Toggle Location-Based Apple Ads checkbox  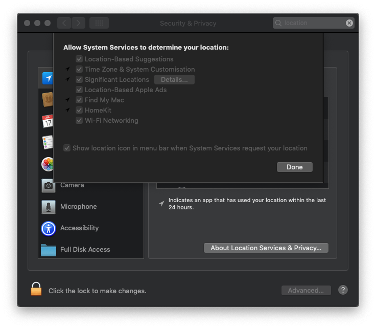[x=79, y=90]
